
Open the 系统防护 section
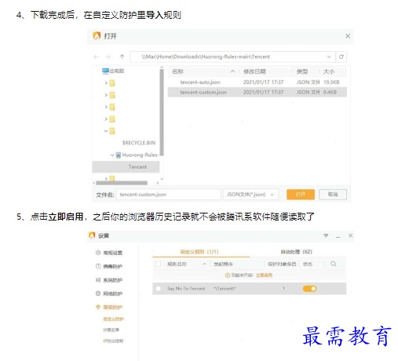pyautogui.click(x=113, y=280)
